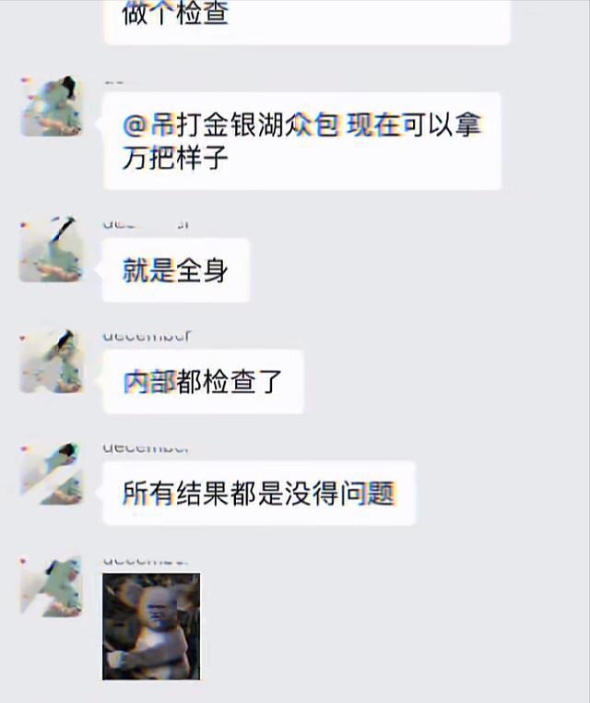590x703 pixels.
Task: Tap the partial 做个检查 bubble at top
Action: click(x=307, y=22)
